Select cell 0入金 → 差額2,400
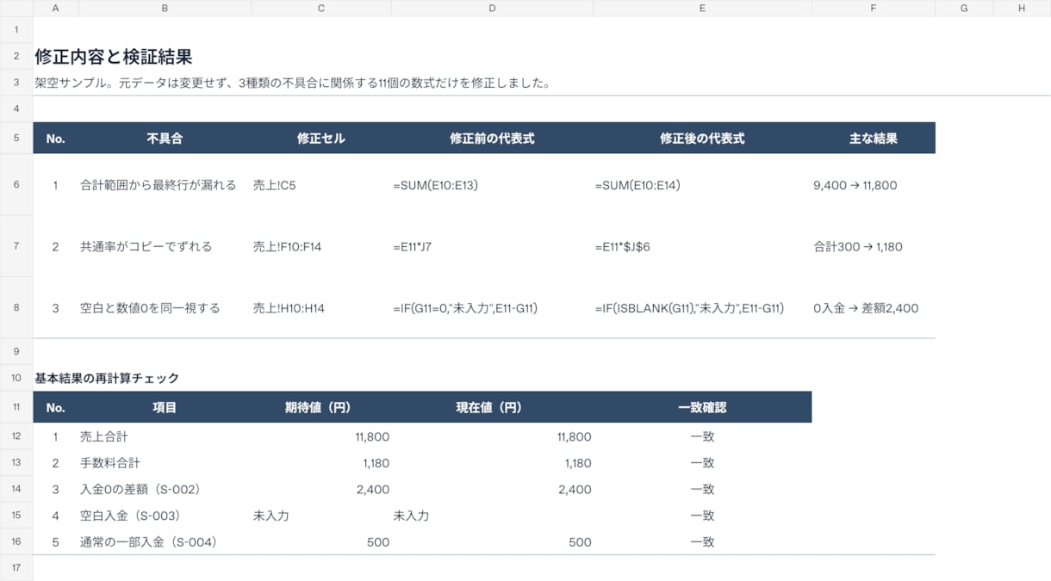The width and height of the screenshot is (1051, 581). point(874,307)
